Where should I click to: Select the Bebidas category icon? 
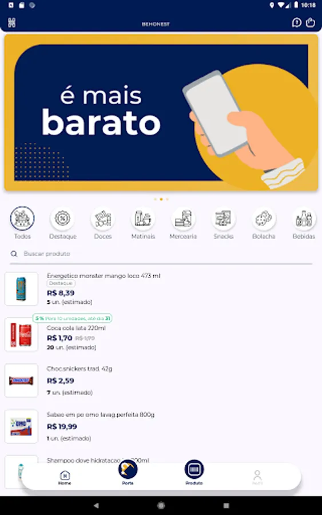[x=304, y=219]
